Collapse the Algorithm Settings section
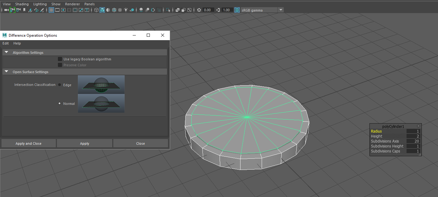Viewport: 438px width, 197px height. (7, 52)
